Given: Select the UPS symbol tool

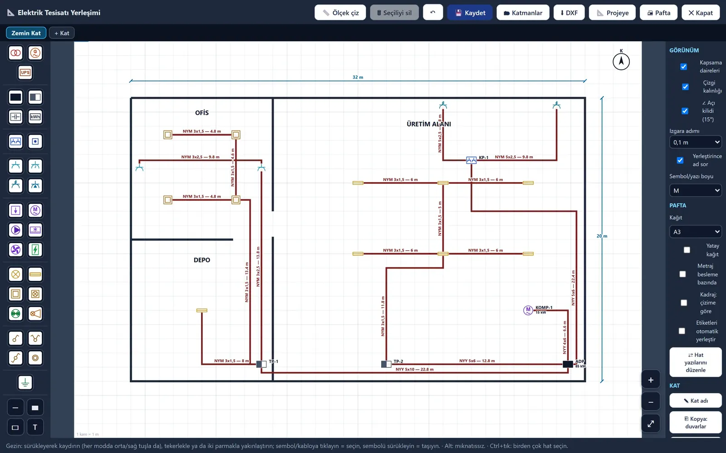Looking at the screenshot, I should (x=25, y=72).
